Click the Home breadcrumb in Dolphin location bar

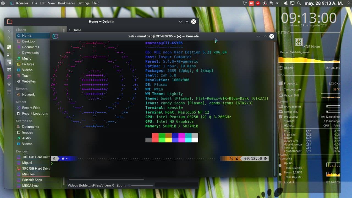coord(77,30)
